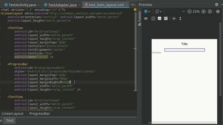Viewport: 223px width, 125px height.
Task: Click the Preview panel vertical scrollbar
Action: pos(220,59)
